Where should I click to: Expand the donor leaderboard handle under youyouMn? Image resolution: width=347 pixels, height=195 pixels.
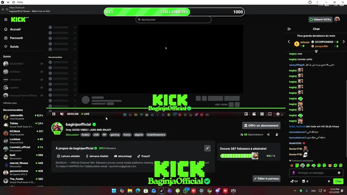click(x=316, y=51)
